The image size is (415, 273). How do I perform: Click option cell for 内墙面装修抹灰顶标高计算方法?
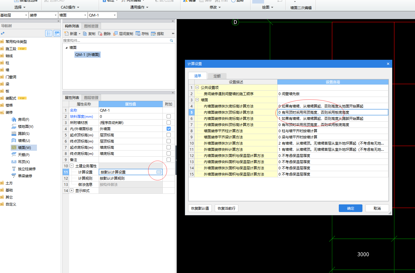click(x=333, y=112)
